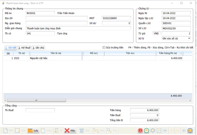Open the settings gear icon
Image resolution: width=197 pixels, height=135 pixels.
(x=152, y=131)
